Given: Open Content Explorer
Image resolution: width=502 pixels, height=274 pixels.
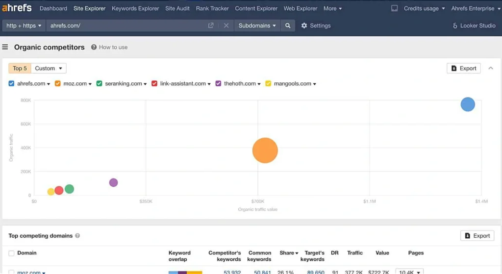Looking at the screenshot, I should tap(256, 8).
